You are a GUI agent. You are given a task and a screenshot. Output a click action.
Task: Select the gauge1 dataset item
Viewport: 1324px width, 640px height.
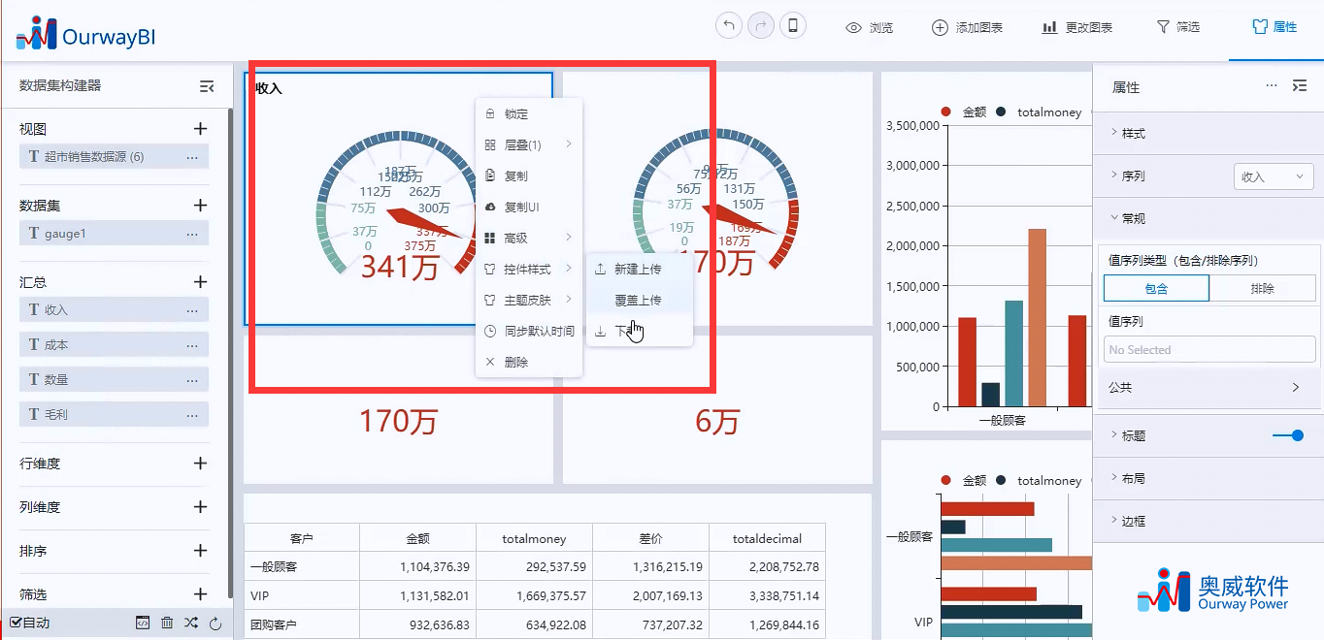pos(114,234)
